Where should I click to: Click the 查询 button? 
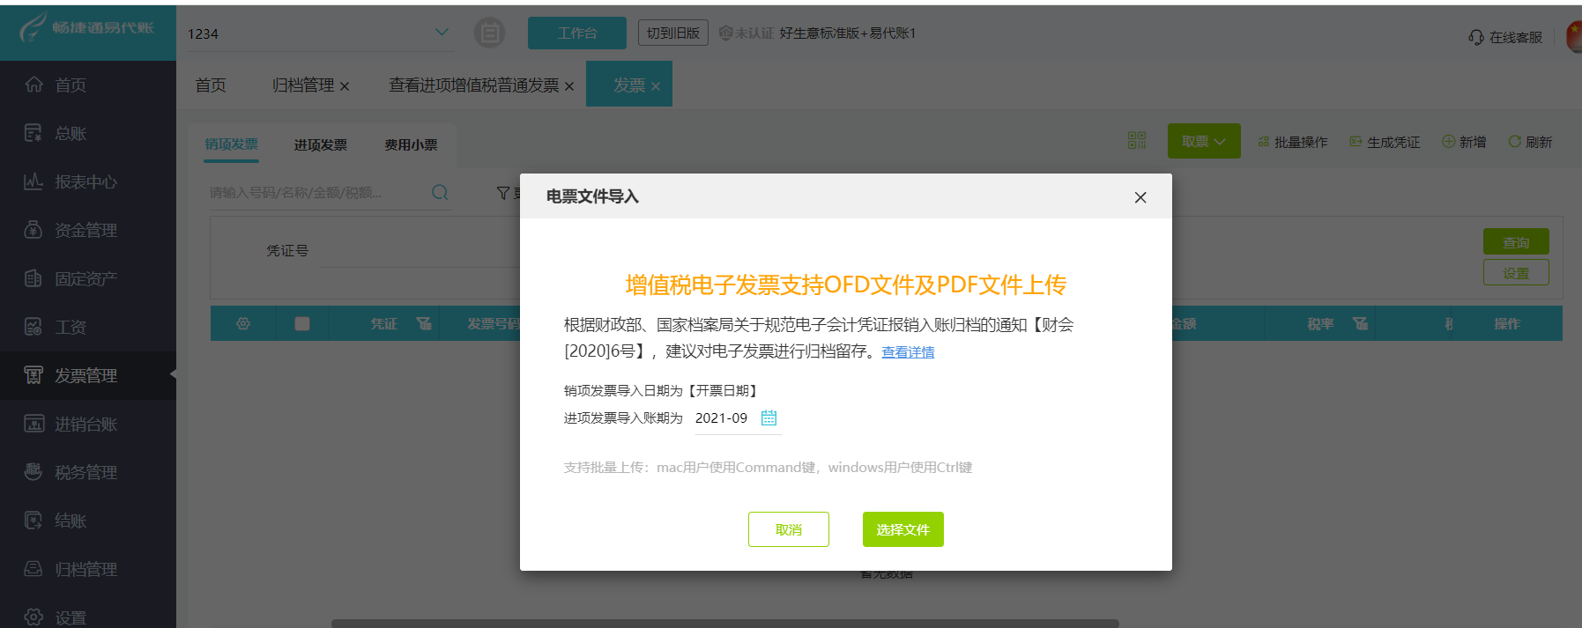[1516, 242]
